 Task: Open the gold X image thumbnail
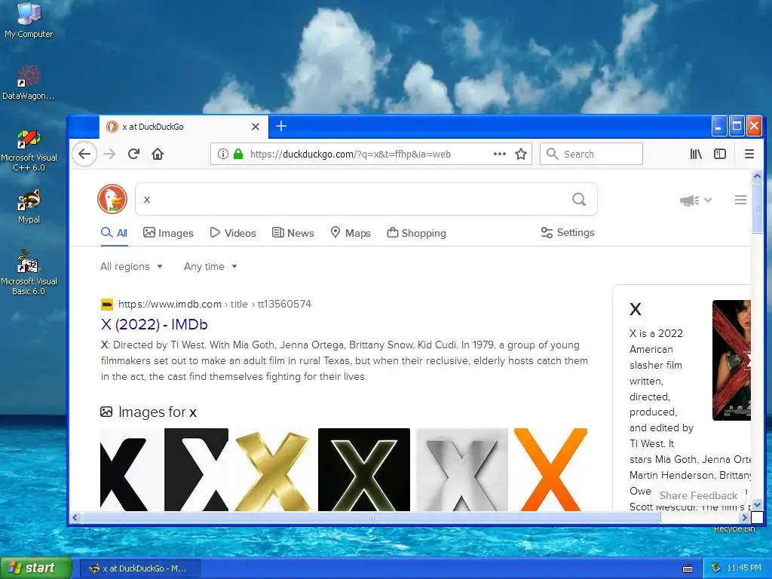[273, 470]
